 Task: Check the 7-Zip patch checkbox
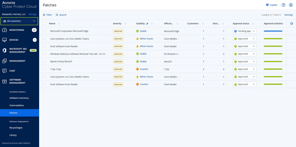[x=44, y=69]
